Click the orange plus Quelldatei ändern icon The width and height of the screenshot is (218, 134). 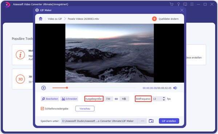tap(154, 19)
